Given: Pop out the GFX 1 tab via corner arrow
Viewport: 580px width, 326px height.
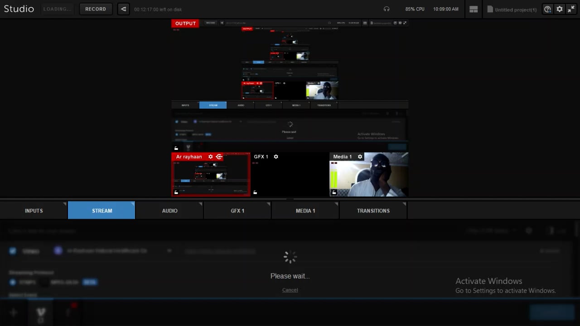Looking at the screenshot, I should (269, 204).
